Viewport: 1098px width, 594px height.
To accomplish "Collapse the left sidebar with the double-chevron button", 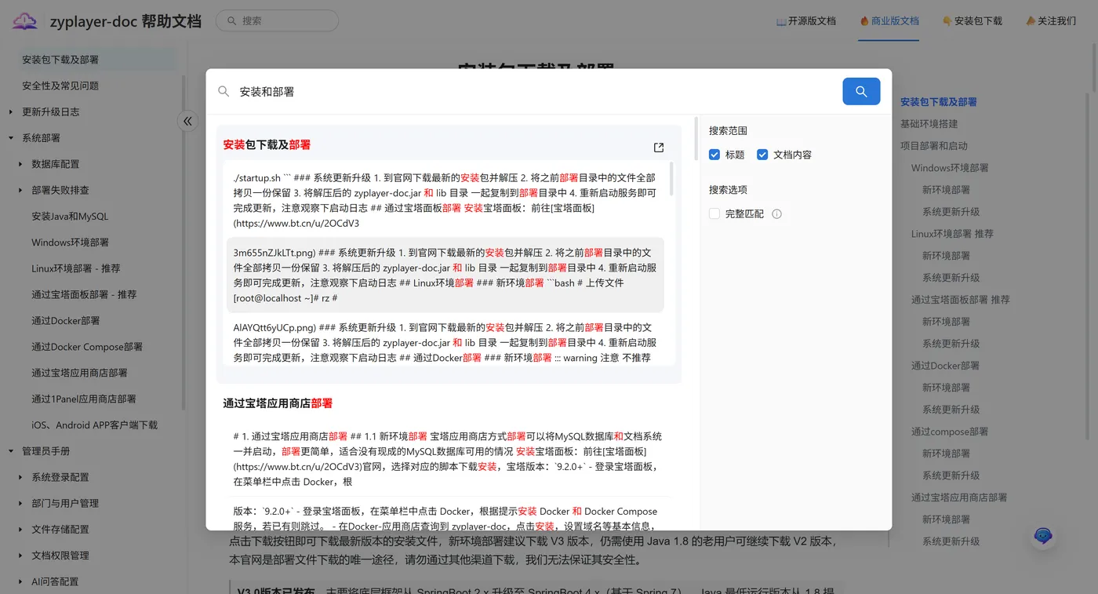I will (x=187, y=121).
